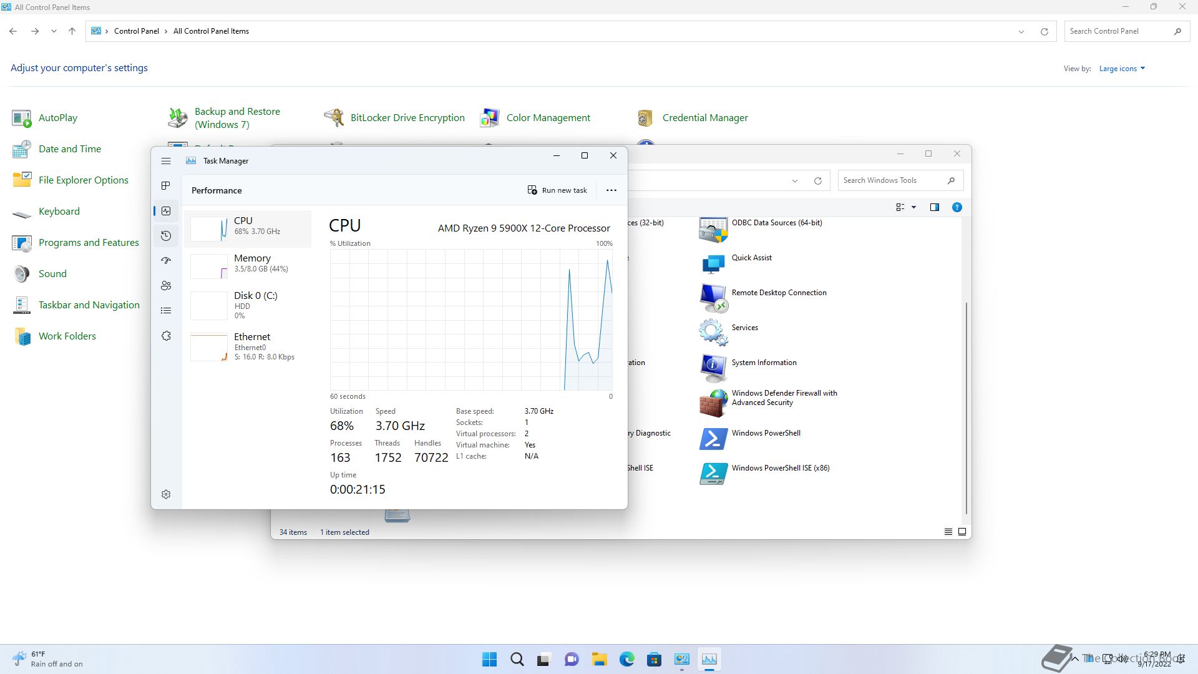Expand Control Panel address history dropdown

pos(1021,31)
